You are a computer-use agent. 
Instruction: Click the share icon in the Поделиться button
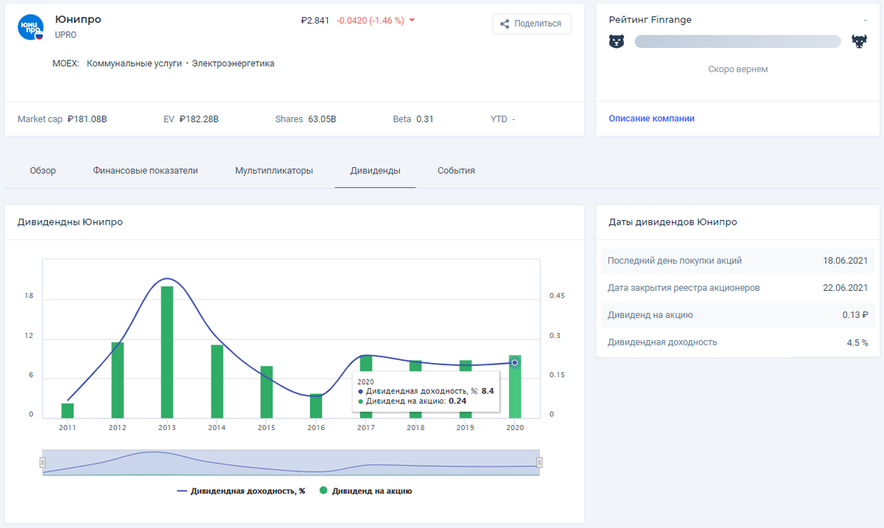505,24
